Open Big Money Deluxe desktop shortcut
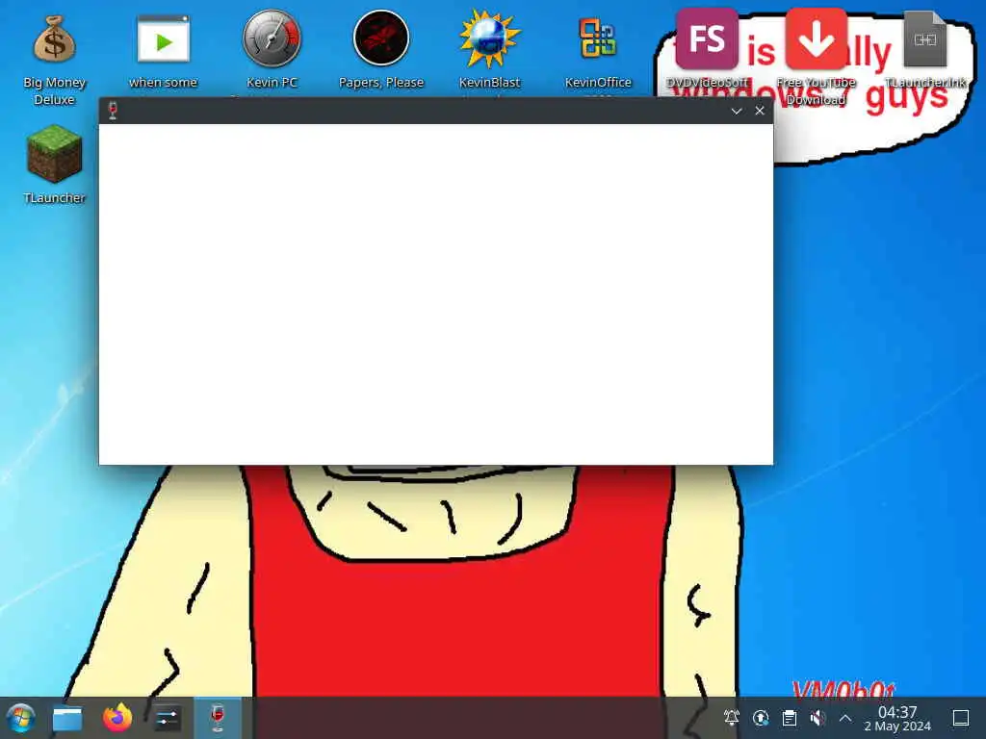This screenshot has width=986, height=739. 54,39
